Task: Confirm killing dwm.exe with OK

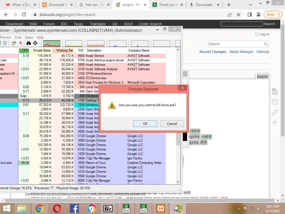Action: [x=145, y=123]
